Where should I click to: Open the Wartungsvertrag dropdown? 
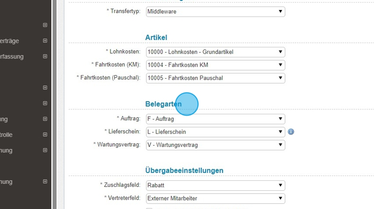[x=215, y=145]
